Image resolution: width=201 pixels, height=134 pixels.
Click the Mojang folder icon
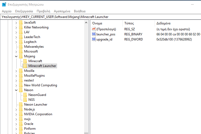pyautogui.click(x=21, y=56)
